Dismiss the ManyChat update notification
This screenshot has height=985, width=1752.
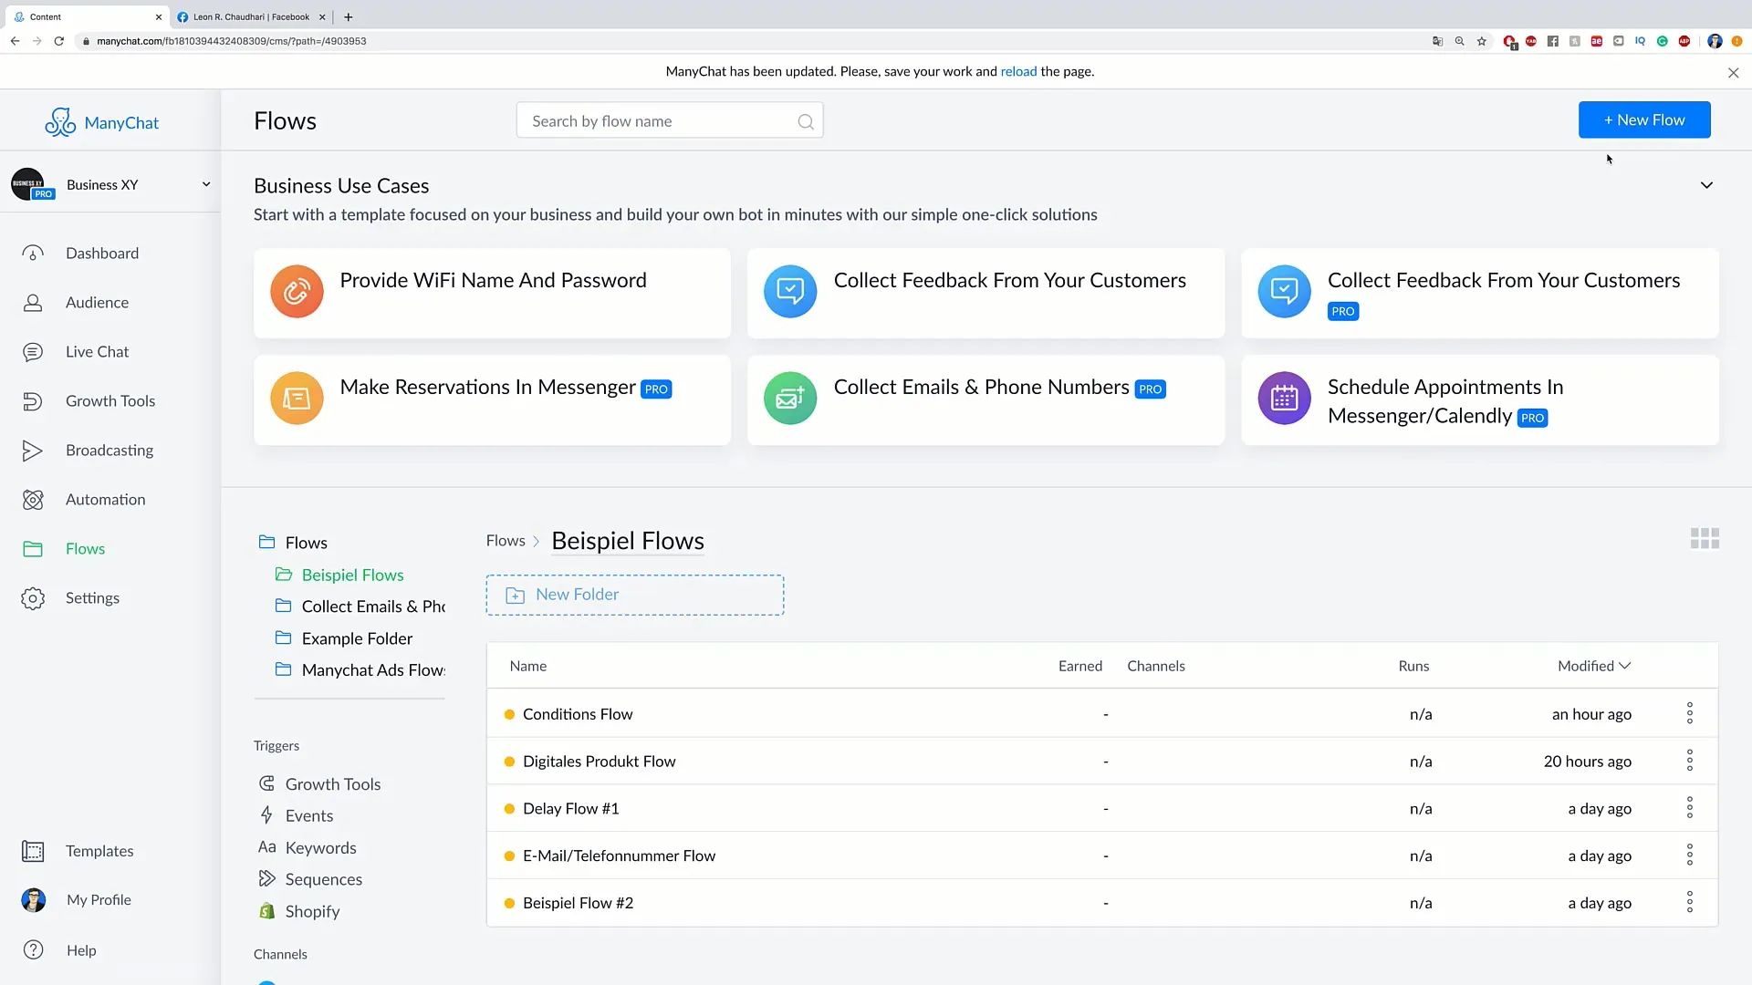pyautogui.click(x=1733, y=73)
